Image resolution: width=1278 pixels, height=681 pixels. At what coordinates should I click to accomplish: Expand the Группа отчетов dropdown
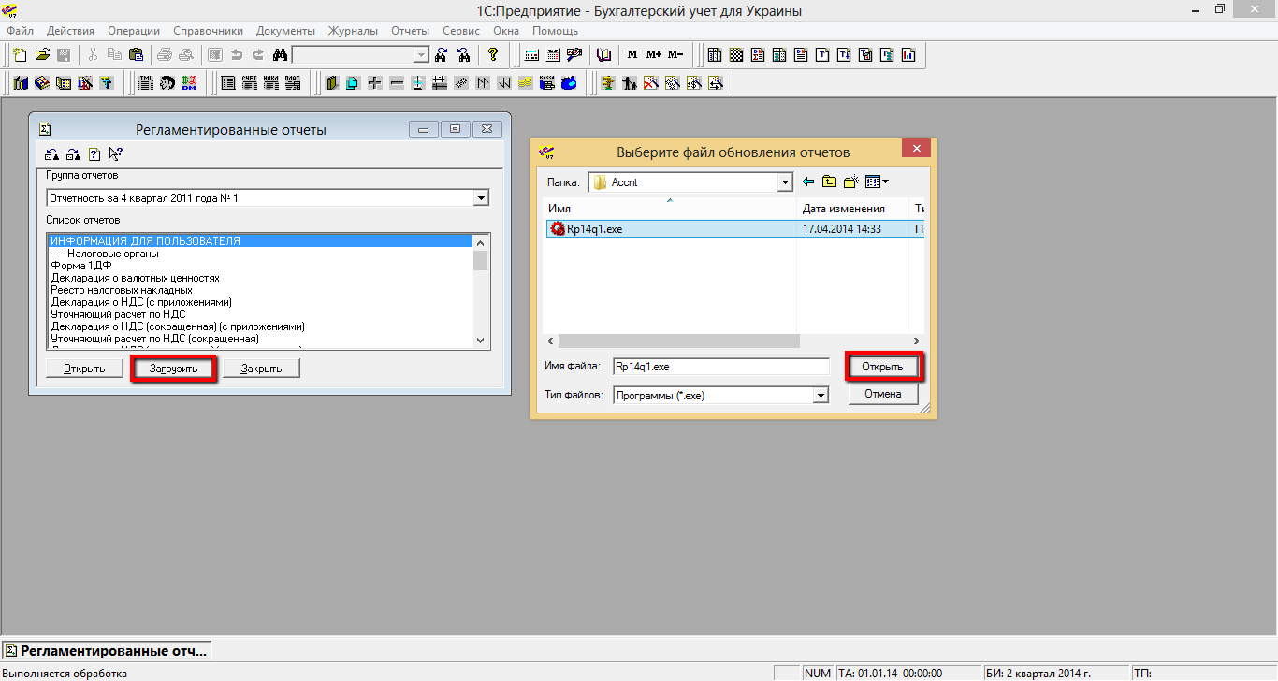click(481, 198)
